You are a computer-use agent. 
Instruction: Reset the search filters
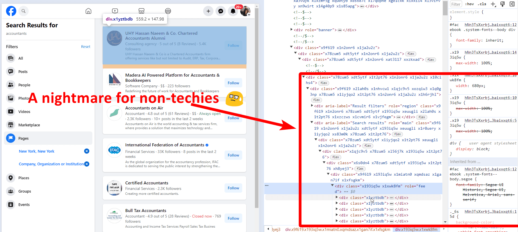tap(86, 47)
